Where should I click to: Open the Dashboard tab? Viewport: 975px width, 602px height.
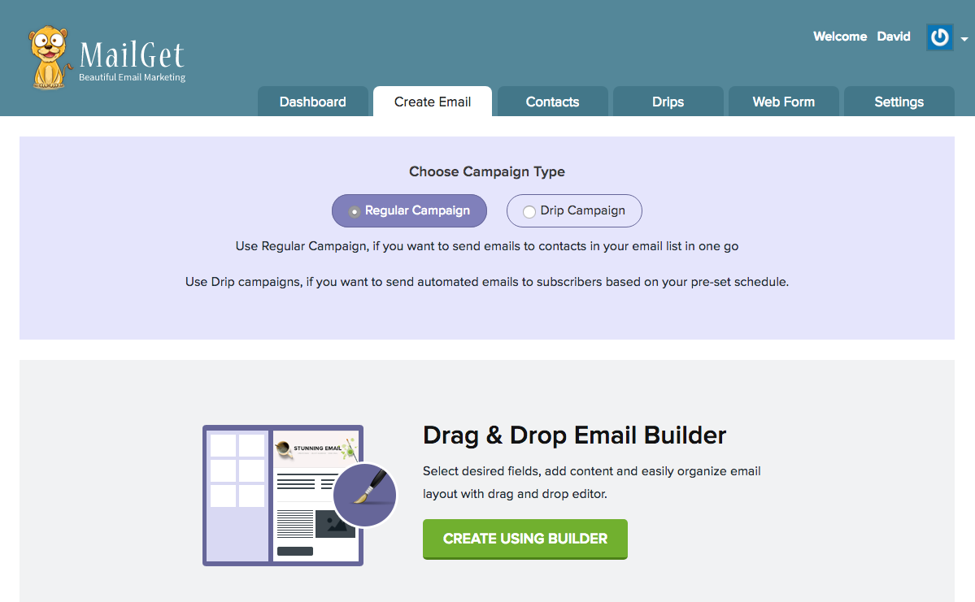(312, 102)
